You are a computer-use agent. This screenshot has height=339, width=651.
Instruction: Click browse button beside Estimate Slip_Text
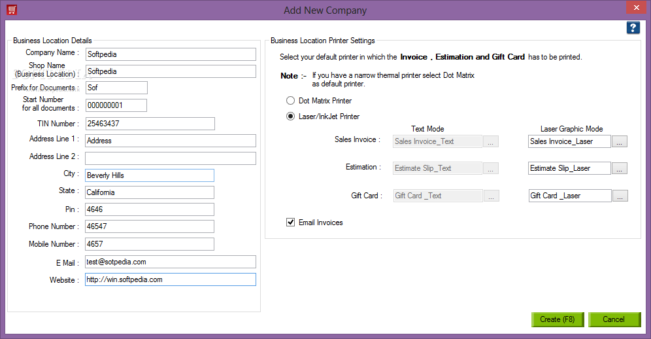pos(491,168)
